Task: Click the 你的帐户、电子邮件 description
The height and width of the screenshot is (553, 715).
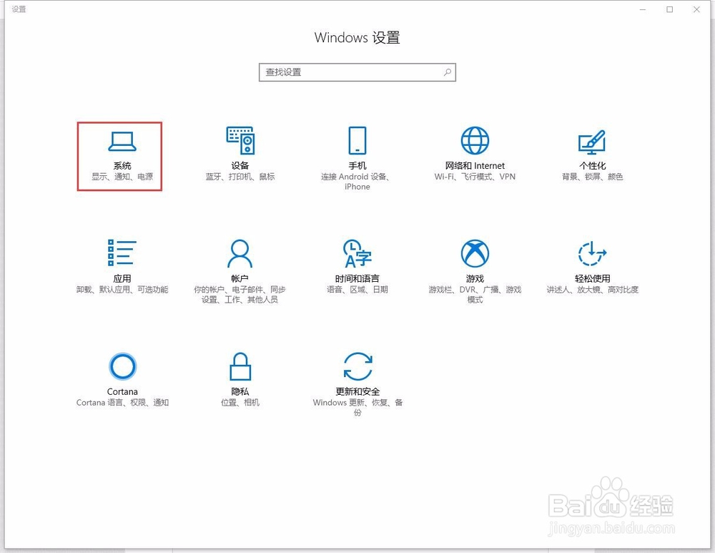Action: tap(240, 294)
